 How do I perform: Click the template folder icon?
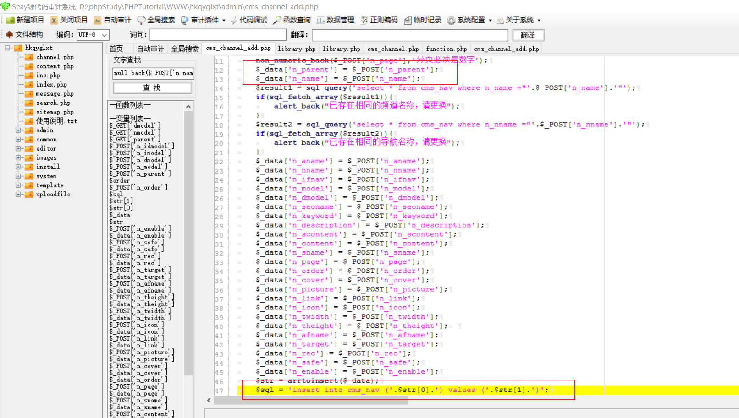click(x=29, y=185)
